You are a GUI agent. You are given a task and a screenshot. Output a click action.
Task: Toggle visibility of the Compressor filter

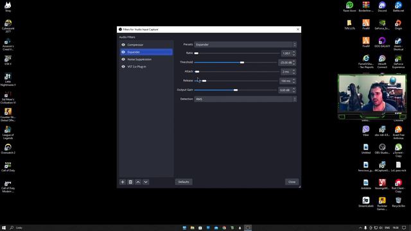point(123,45)
